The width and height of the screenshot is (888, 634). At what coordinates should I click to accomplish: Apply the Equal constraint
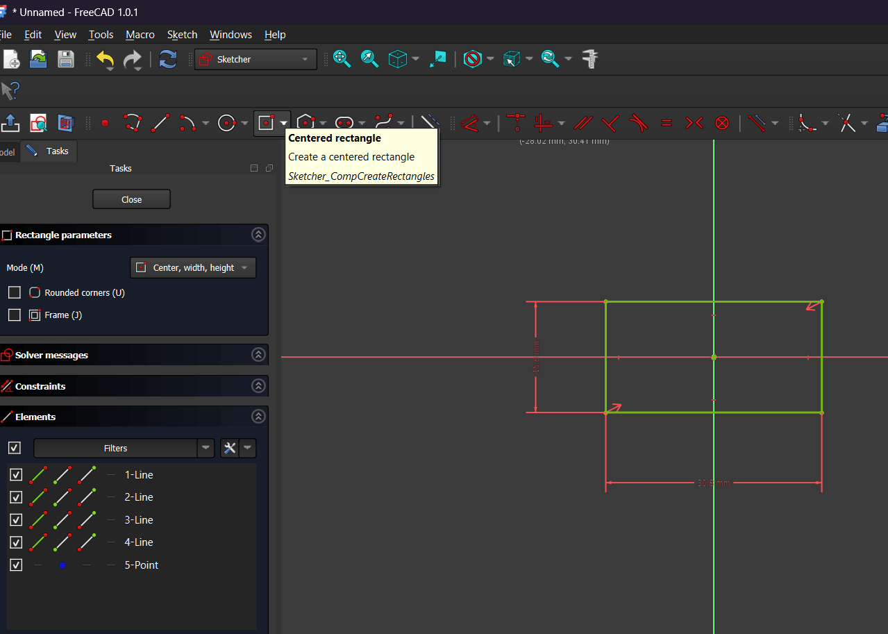[667, 123]
